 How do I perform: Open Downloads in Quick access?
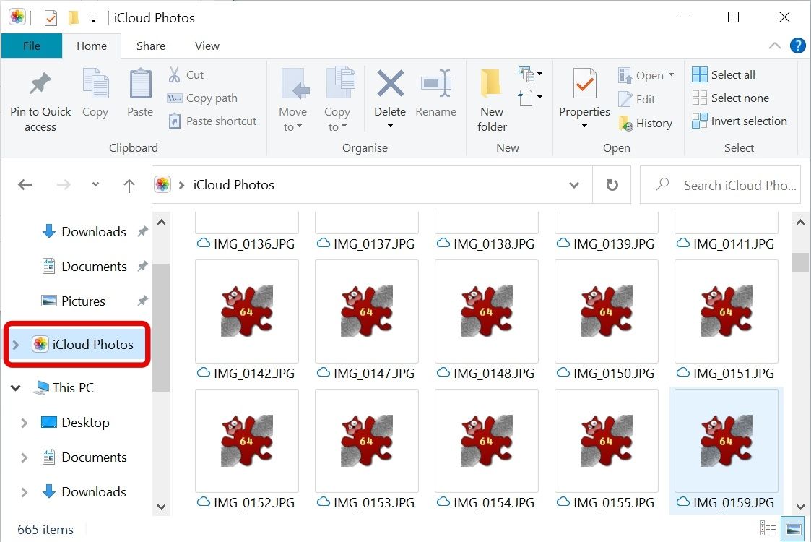coord(94,231)
